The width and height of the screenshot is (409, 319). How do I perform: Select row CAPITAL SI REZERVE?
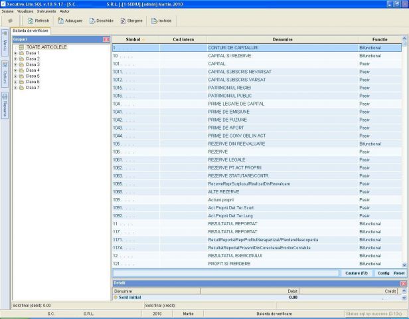tap(257, 56)
